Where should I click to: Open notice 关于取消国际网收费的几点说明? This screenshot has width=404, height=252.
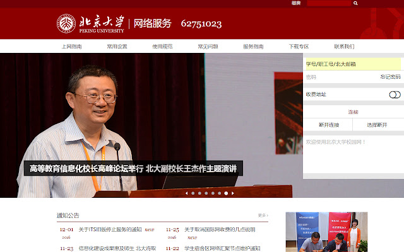point(220,229)
